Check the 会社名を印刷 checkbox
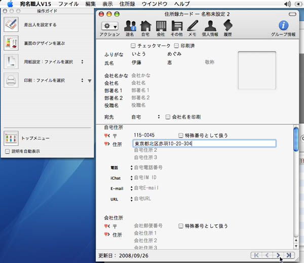Image resolution: width=304 pixels, height=263 pixels. (168, 117)
